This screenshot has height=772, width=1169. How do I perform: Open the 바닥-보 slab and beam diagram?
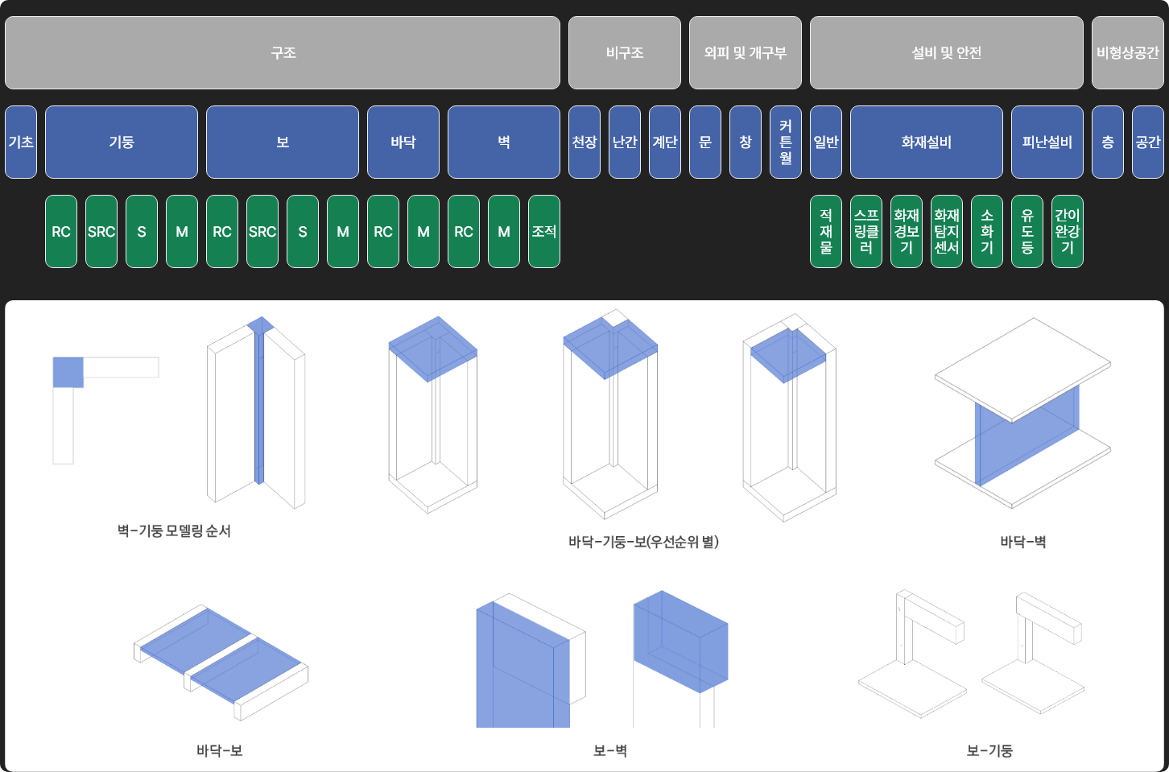[x=221, y=662]
